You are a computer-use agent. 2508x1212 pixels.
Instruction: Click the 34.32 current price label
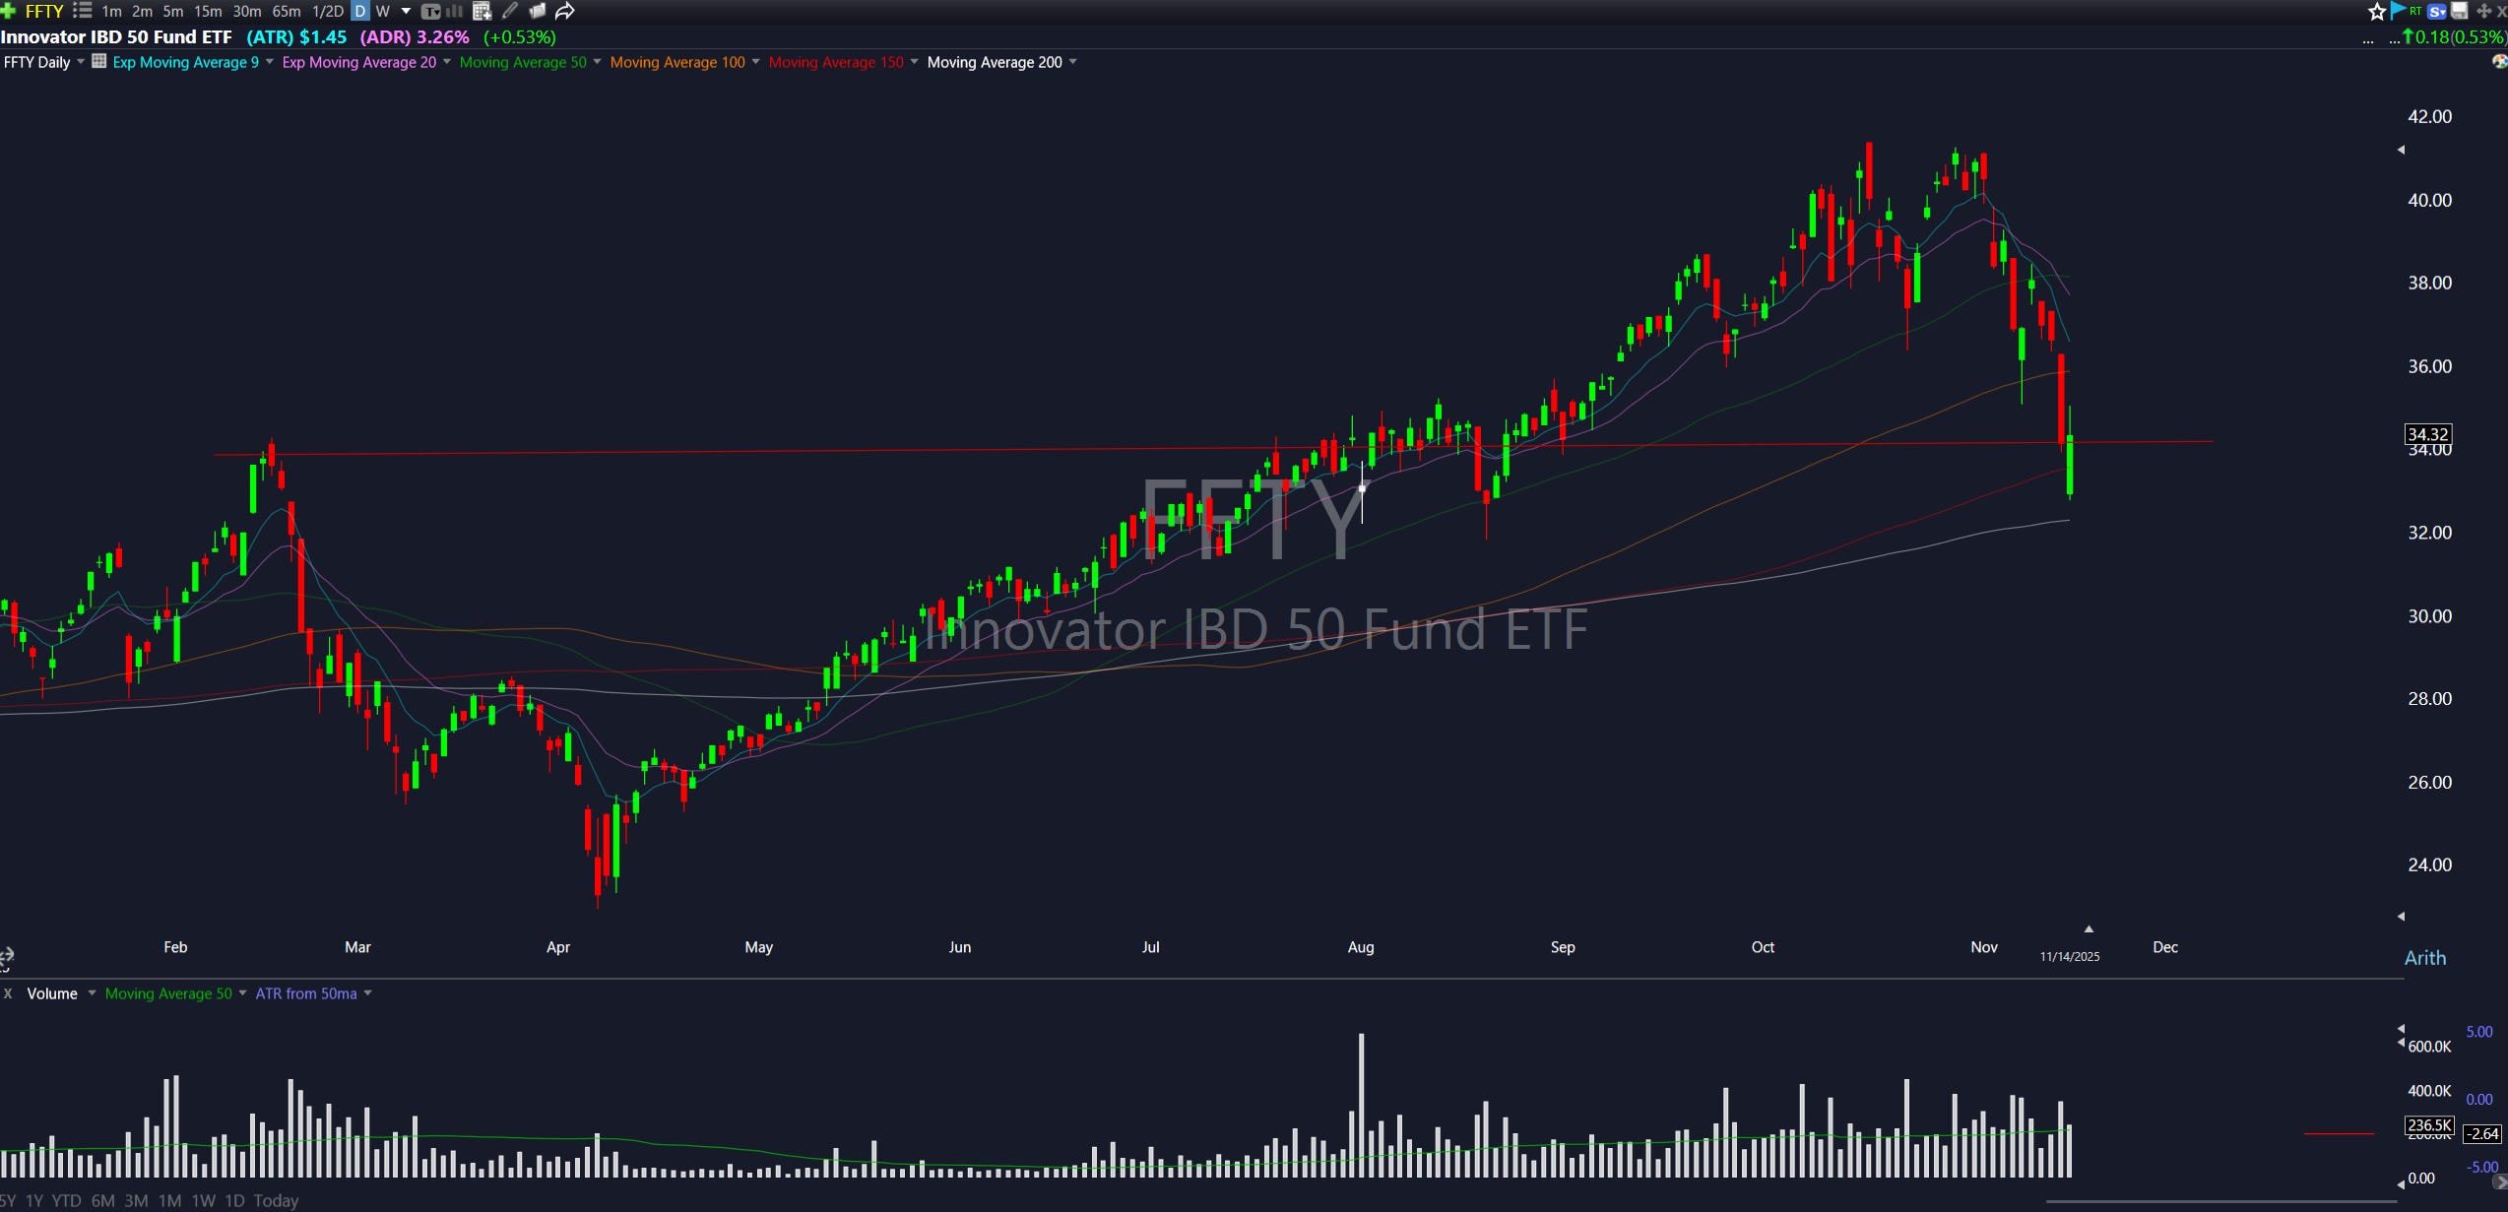pos(2427,434)
